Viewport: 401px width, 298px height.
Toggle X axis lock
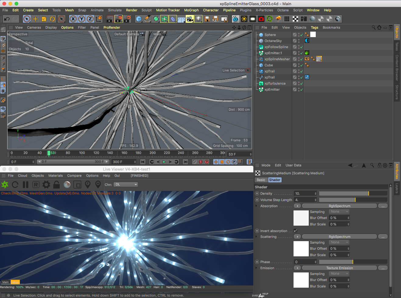tap(73, 19)
